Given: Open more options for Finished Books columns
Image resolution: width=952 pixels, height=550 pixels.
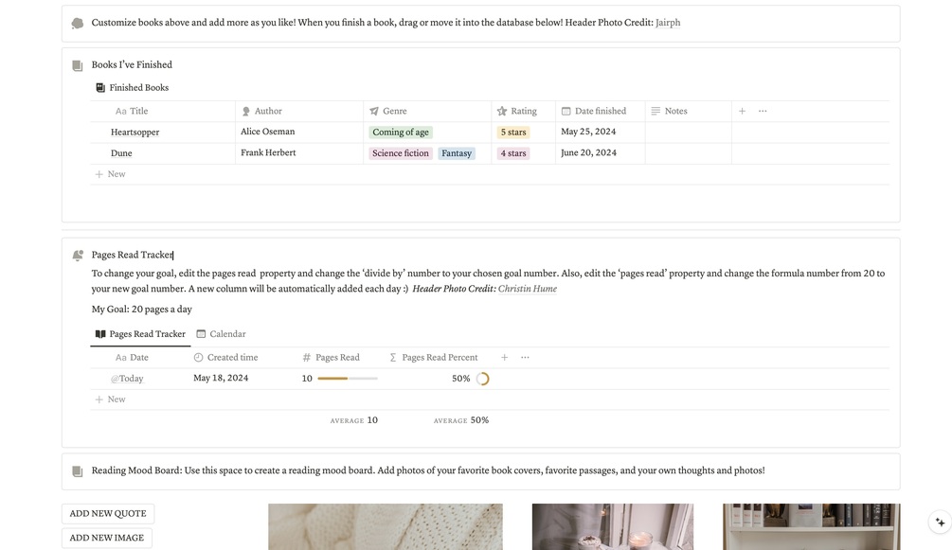Looking at the screenshot, I should click(763, 111).
